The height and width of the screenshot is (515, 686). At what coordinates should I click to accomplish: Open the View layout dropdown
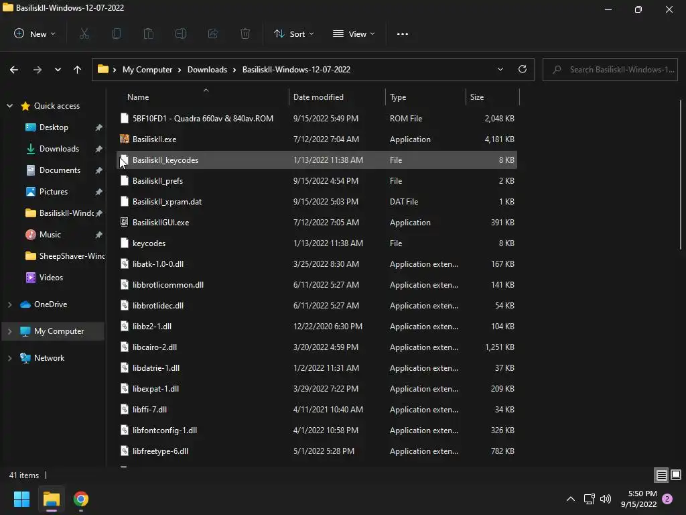point(354,34)
